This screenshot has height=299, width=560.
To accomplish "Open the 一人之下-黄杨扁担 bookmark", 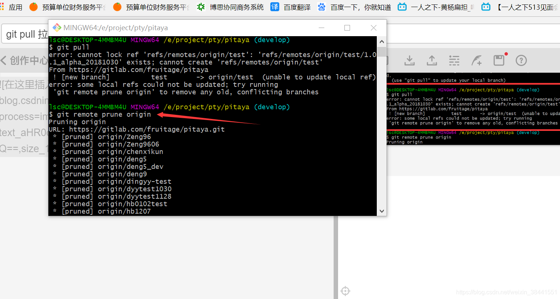I will point(436,7).
